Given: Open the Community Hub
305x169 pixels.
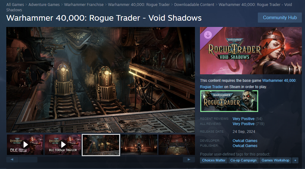Looking at the screenshot, I should coord(280,18).
